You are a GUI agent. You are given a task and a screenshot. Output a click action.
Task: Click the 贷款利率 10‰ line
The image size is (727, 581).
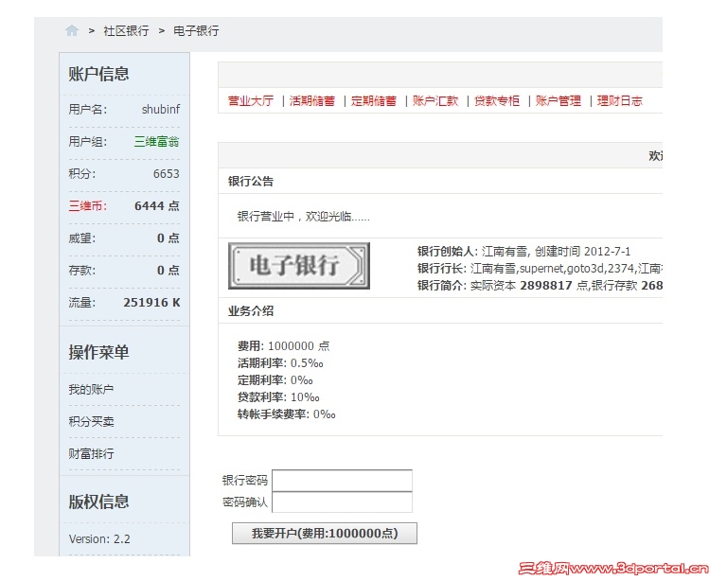278,397
